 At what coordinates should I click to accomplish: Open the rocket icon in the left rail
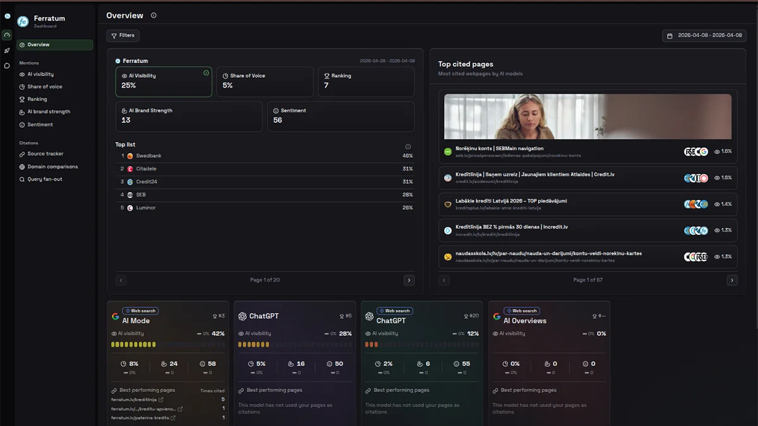(x=7, y=50)
